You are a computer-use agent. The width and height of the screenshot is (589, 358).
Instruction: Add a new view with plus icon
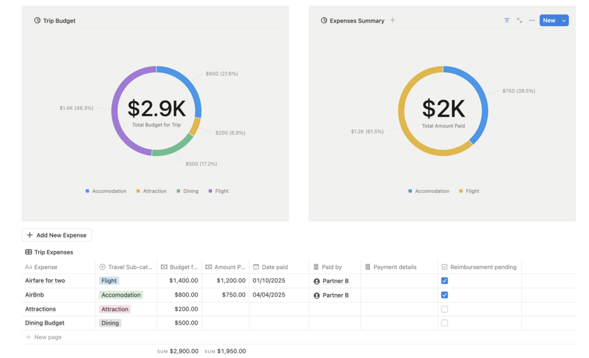coord(393,20)
